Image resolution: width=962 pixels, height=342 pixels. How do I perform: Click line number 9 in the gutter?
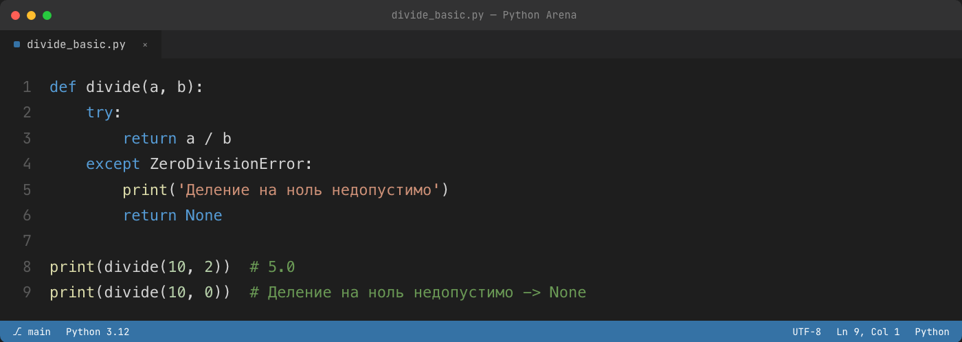tap(27, 293)
